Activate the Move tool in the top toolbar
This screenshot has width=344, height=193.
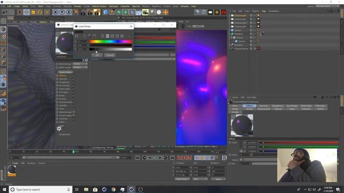26,12
